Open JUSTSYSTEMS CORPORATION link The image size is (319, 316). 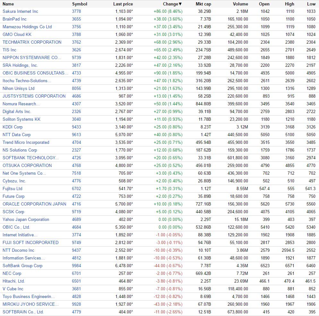(x=34, y=96)
